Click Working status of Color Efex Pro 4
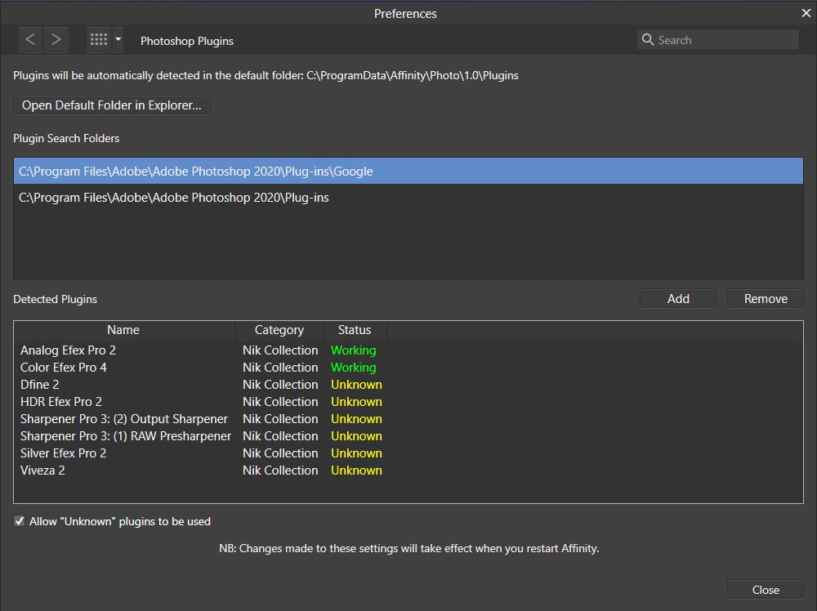 point(353,368)
